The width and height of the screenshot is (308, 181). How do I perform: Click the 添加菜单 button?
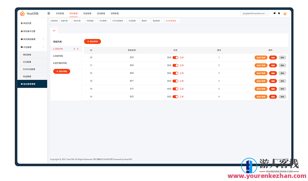[93, 41]
